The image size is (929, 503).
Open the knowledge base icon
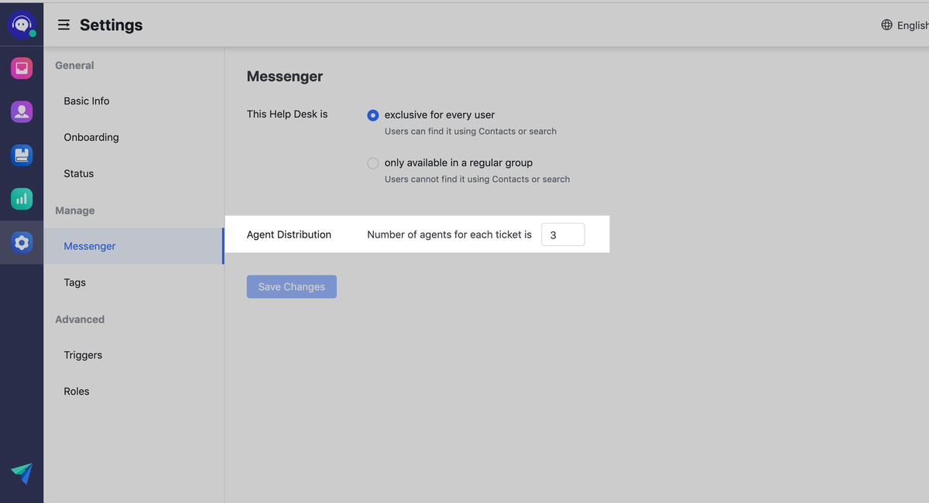21,155
